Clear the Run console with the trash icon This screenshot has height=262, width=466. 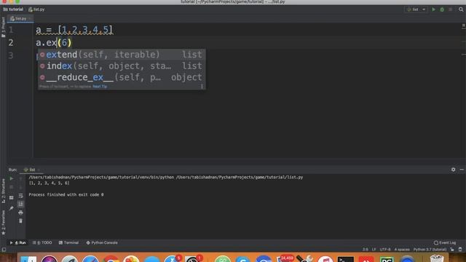20,221
